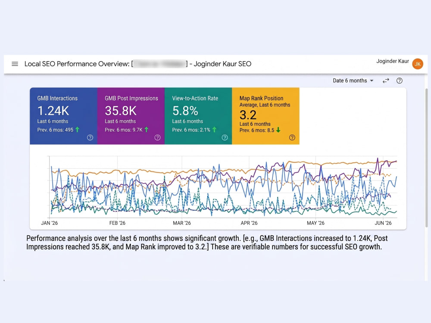431x323 pixels.
Task: Click help icon on Map Rank Position card
Action: click(x=292, y=138)
